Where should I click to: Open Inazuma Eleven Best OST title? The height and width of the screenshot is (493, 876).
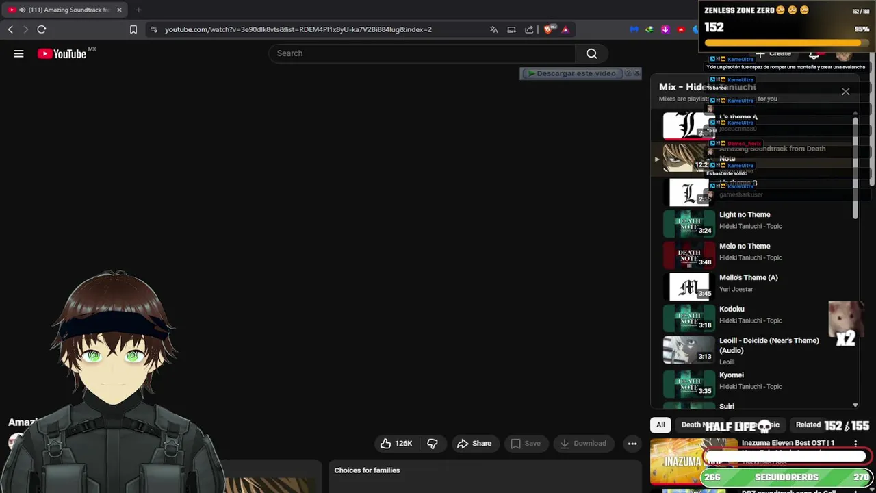coord(788,443)
